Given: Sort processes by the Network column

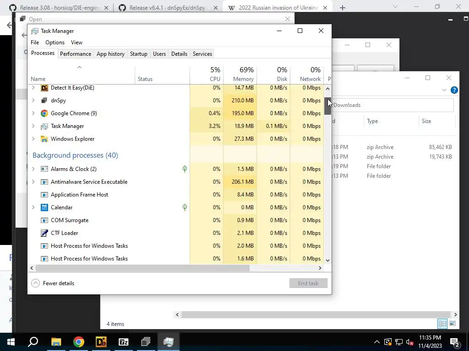Looking at the screenshot, I should (x=307, y=74).
